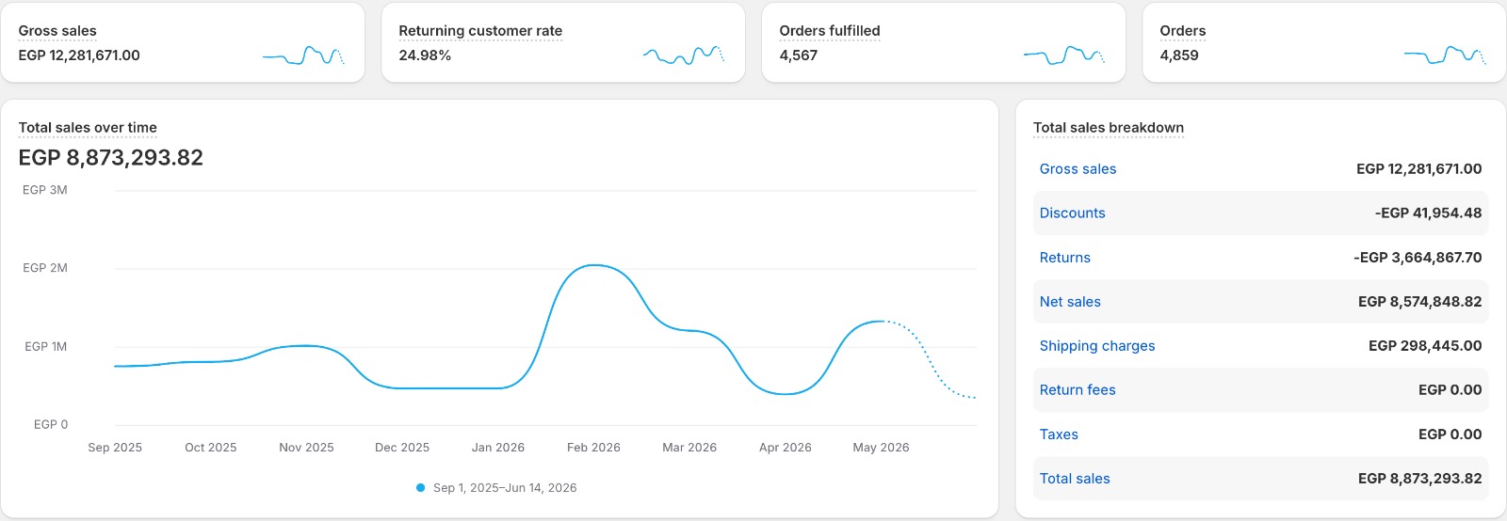The width and height of the screenshot is (1507, 521).
Task: Open the Returning customer rate card title
Action: coord(480,31)
